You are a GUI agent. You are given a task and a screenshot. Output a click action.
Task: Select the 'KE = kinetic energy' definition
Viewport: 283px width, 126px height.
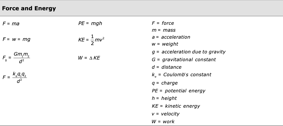(176, 106)
